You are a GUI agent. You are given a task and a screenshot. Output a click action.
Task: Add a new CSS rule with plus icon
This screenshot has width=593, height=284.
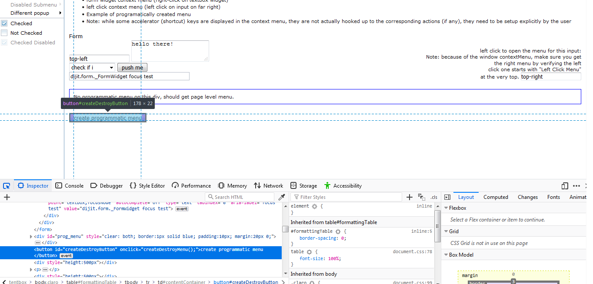click(x=409, y=197)
